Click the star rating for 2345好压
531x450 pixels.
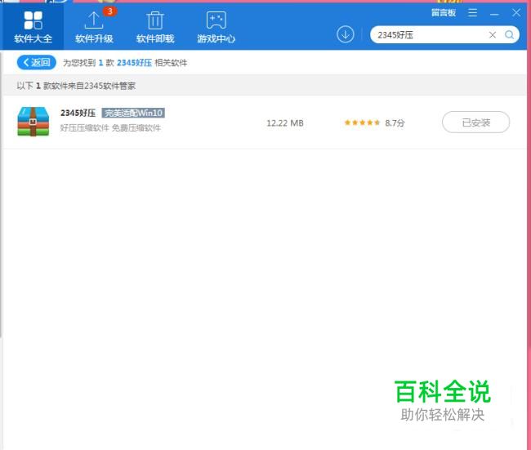(x=362, y=123)
